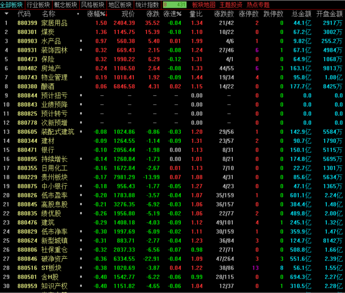Click the small dot icon in header row
345x293 pixels.
[x=78, y=14]
